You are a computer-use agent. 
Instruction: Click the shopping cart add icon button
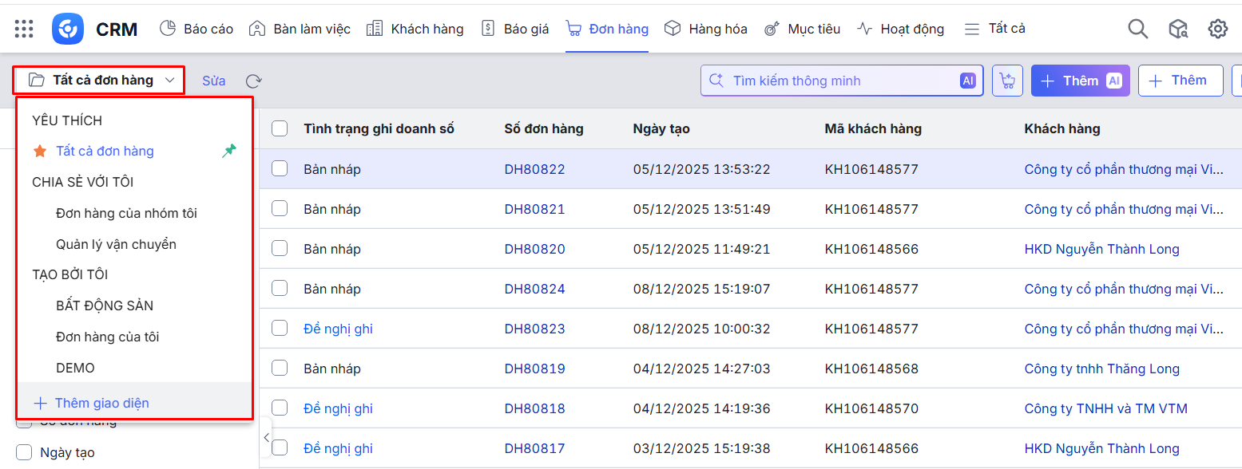pyautogui.click(x=1007, y=81)
